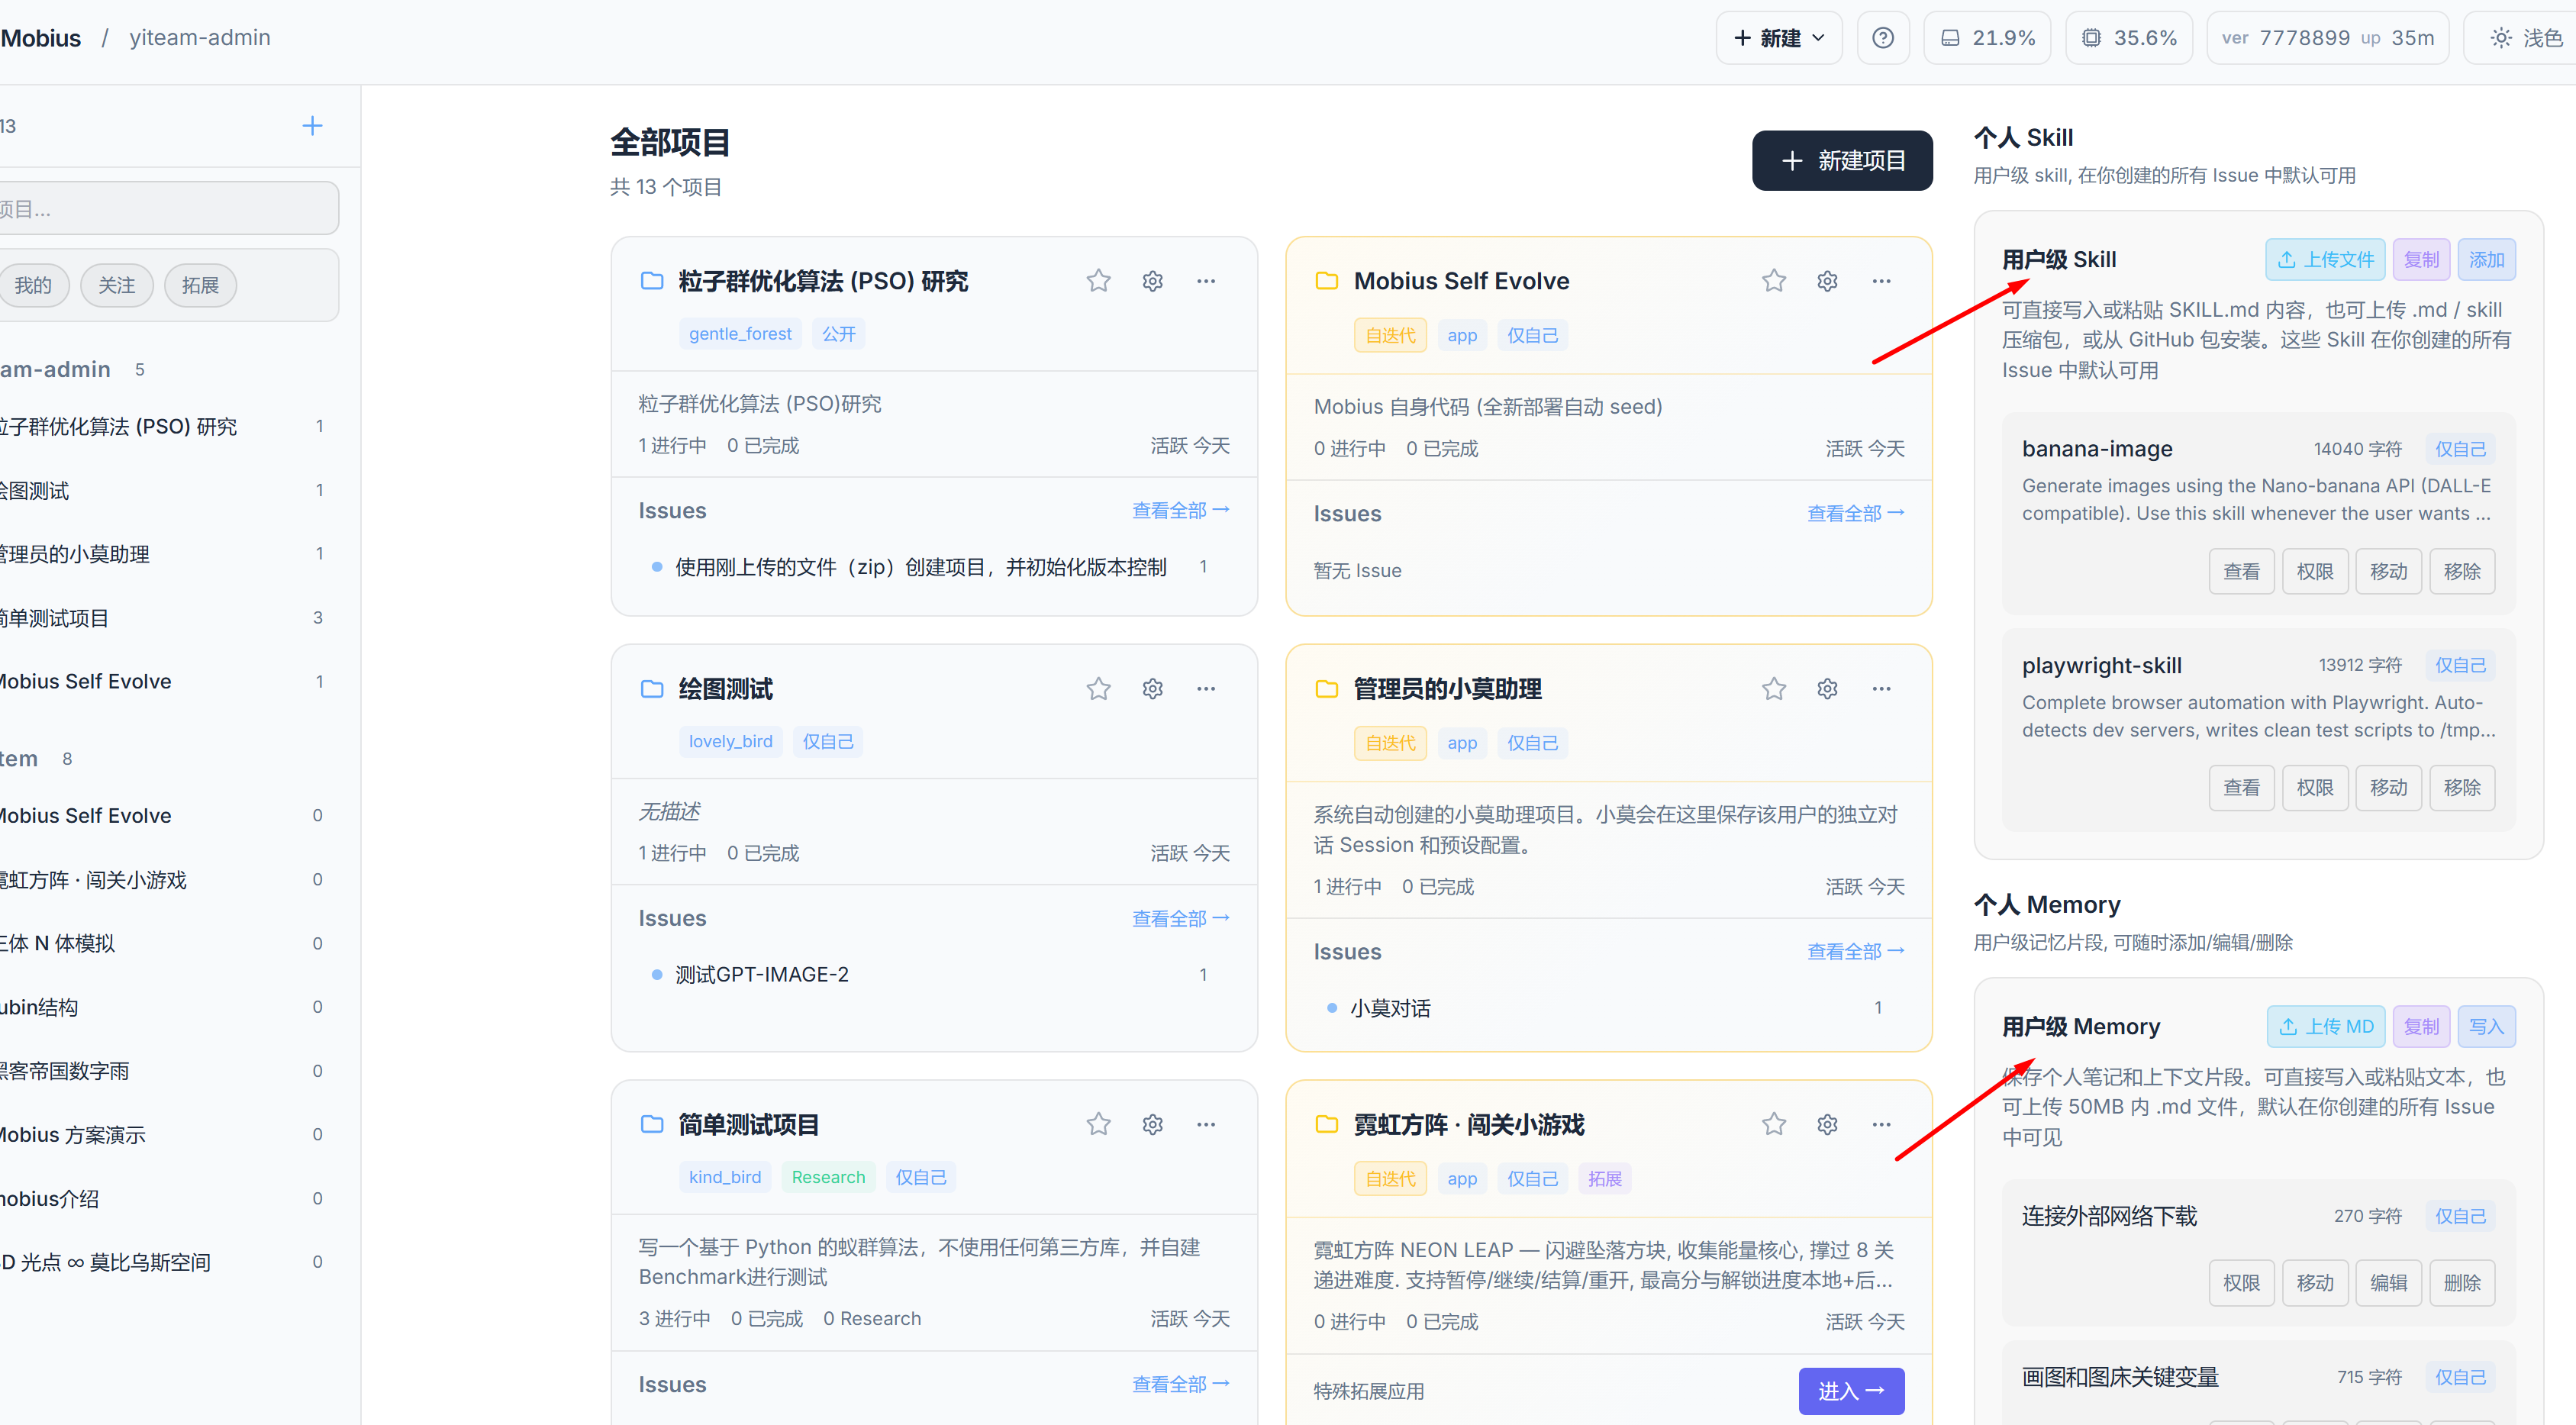
Task: Click the folder icon on 管理员的小莫助理 card
Action: pyautogui.click(x=1327, y=689)
